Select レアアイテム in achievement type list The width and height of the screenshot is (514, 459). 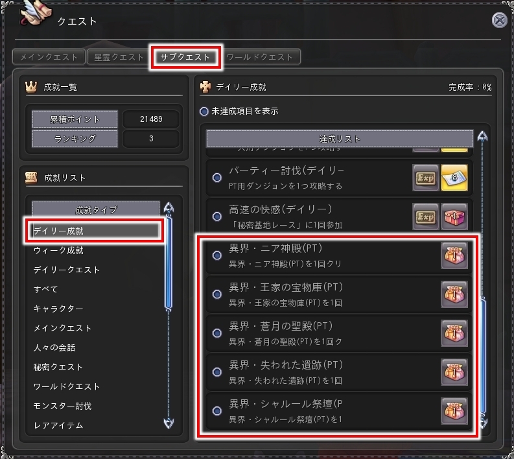(95, 425)
